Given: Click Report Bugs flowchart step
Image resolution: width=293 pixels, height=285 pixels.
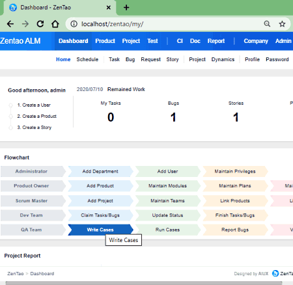Looking at the screenshot, I should point(235,230).
